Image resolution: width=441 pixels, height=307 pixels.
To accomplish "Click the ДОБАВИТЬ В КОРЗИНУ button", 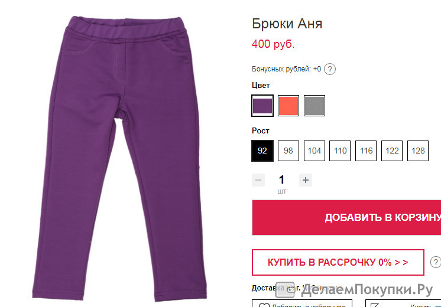I will pos(346,217).
